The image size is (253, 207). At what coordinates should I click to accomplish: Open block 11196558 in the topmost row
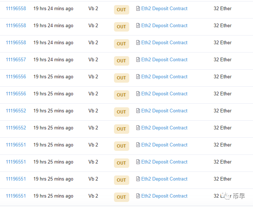click(16, 9)
